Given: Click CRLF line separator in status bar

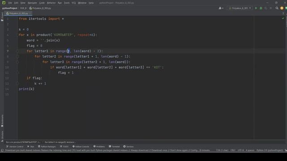Looking at the screenshot, I should pos(233,150).
